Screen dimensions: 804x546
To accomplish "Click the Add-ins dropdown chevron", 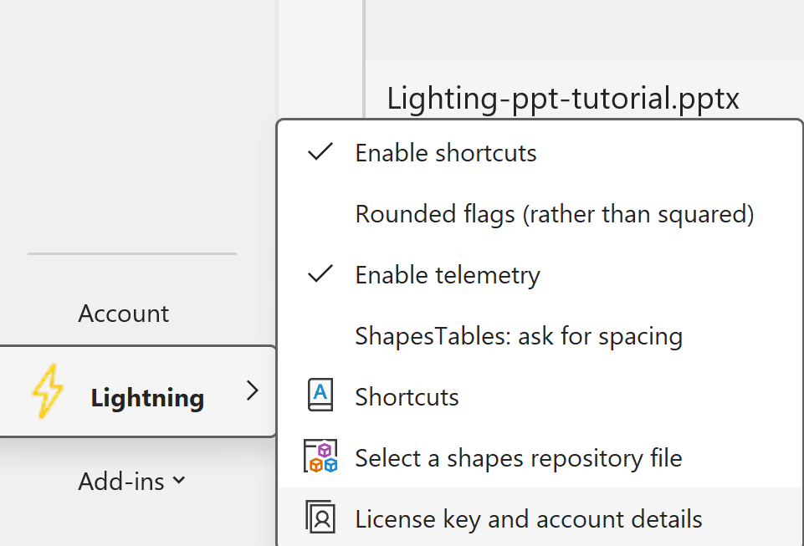I will click(179, 481).
